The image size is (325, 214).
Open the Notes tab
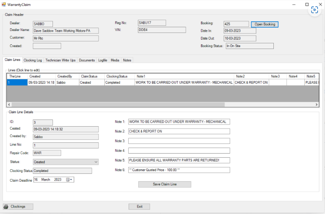pos(127,60)
